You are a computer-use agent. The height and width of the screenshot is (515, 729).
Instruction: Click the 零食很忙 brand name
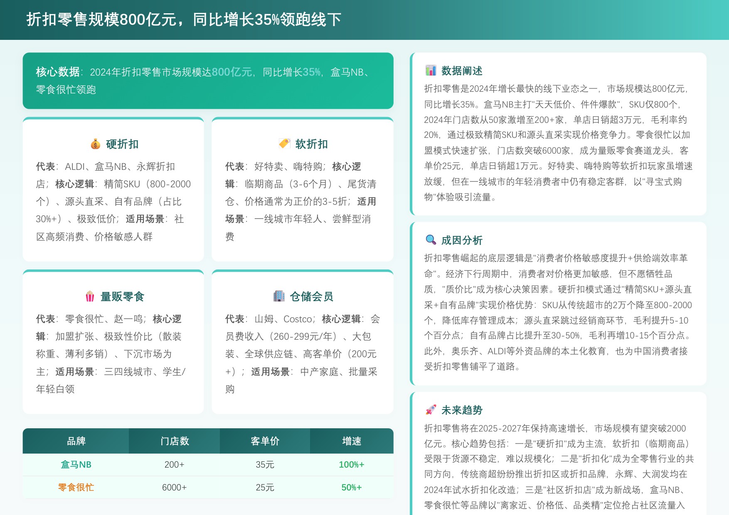coord(76,487)
